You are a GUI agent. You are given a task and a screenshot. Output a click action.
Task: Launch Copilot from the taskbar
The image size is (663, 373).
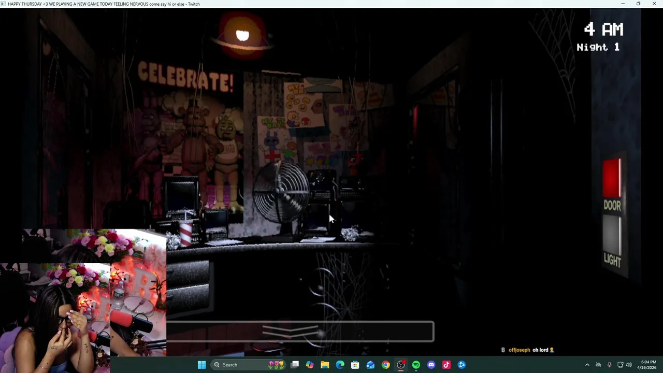coord(310,365)
